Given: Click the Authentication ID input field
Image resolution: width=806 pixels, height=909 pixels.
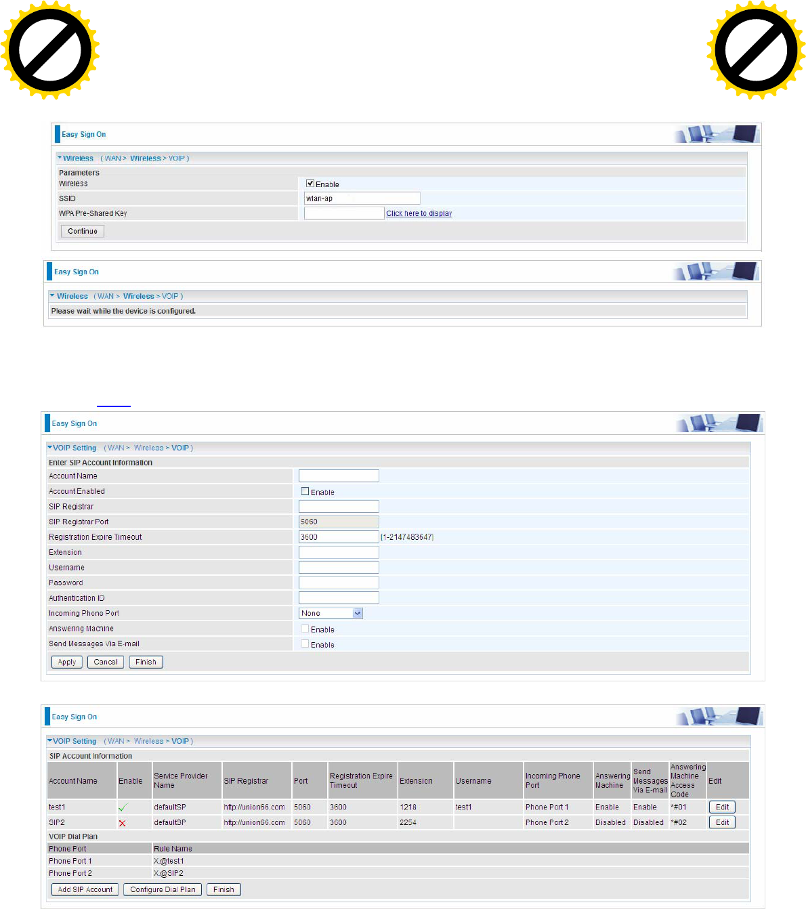Looking at the screenshot, I should pos(339,598).
